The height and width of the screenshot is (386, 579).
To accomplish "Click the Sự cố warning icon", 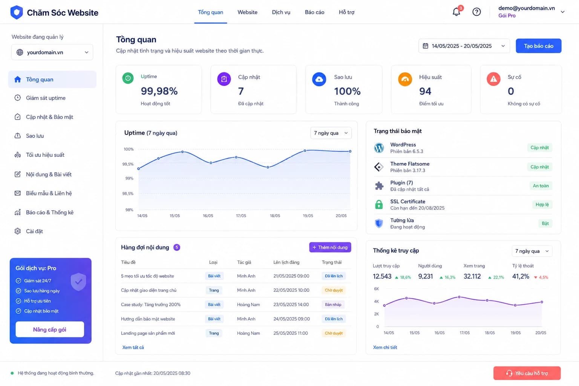I will [x=493, y=79].
